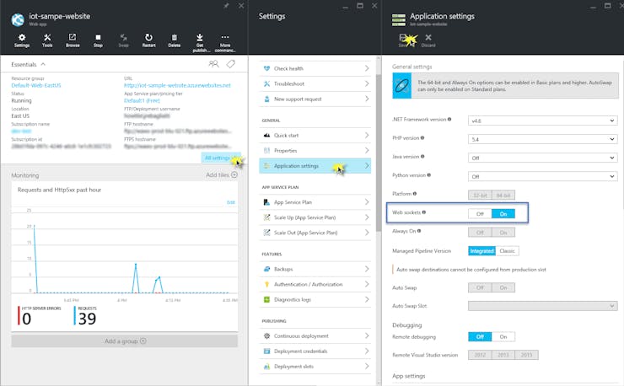
Task: Click the Quick start icon
Action: click(266, 136)
